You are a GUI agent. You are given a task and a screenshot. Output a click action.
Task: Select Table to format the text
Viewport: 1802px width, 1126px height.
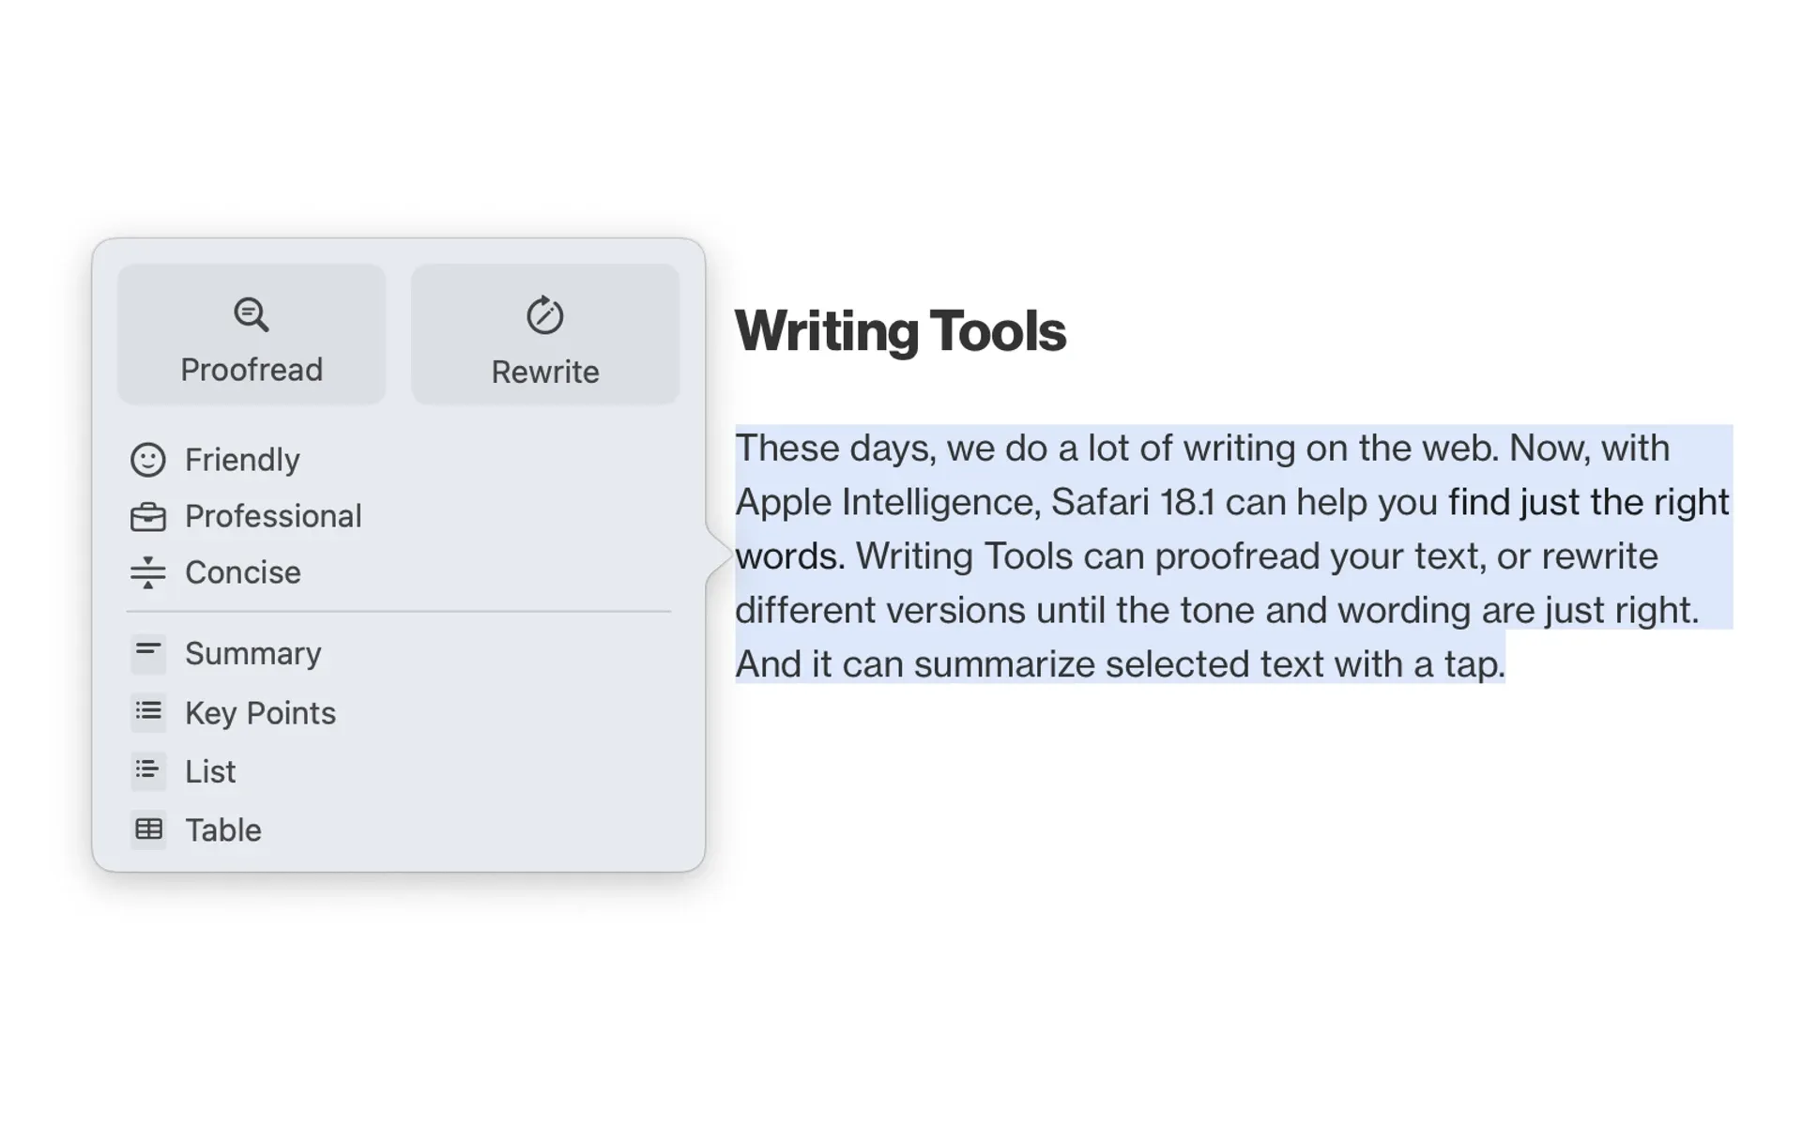coord(221,829)
